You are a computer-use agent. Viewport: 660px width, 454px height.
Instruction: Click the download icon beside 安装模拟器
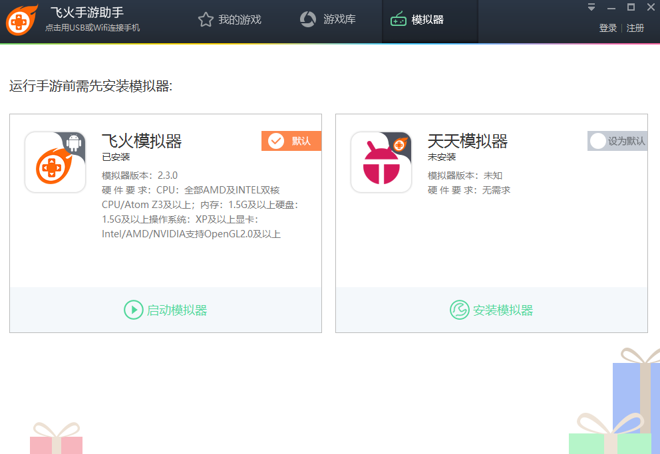458,310
